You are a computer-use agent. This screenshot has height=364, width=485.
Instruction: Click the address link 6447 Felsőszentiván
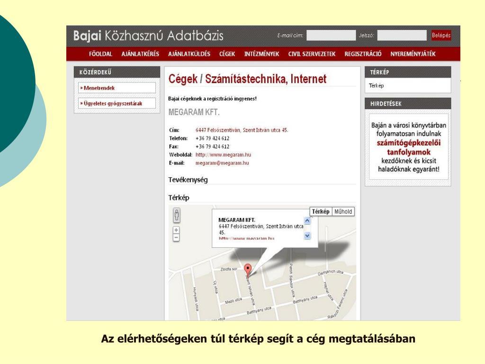tap(242, 130)
